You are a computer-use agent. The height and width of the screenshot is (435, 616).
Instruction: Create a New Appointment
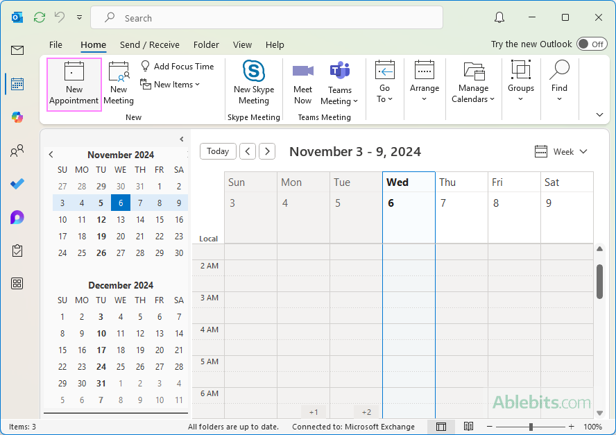pos(74,83)
